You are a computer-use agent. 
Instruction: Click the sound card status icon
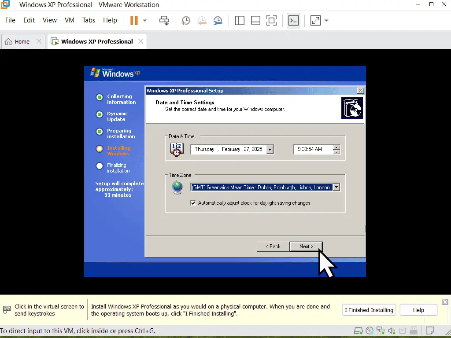point(392,331)
